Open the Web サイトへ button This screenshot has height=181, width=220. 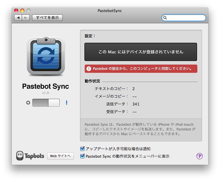click(x=60, y=156)
